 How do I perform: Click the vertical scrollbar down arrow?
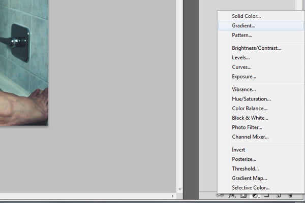(x=179, y=189)
